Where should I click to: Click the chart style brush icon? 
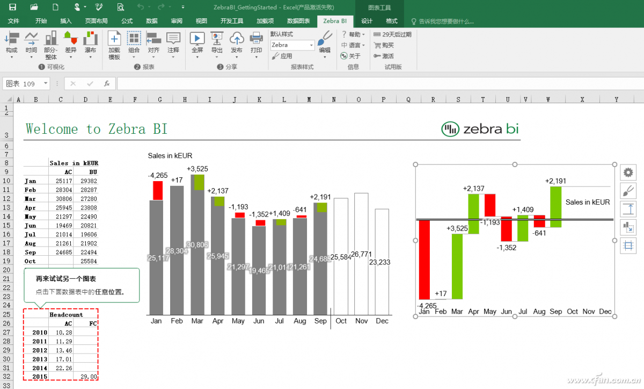[x=628, y=191]
